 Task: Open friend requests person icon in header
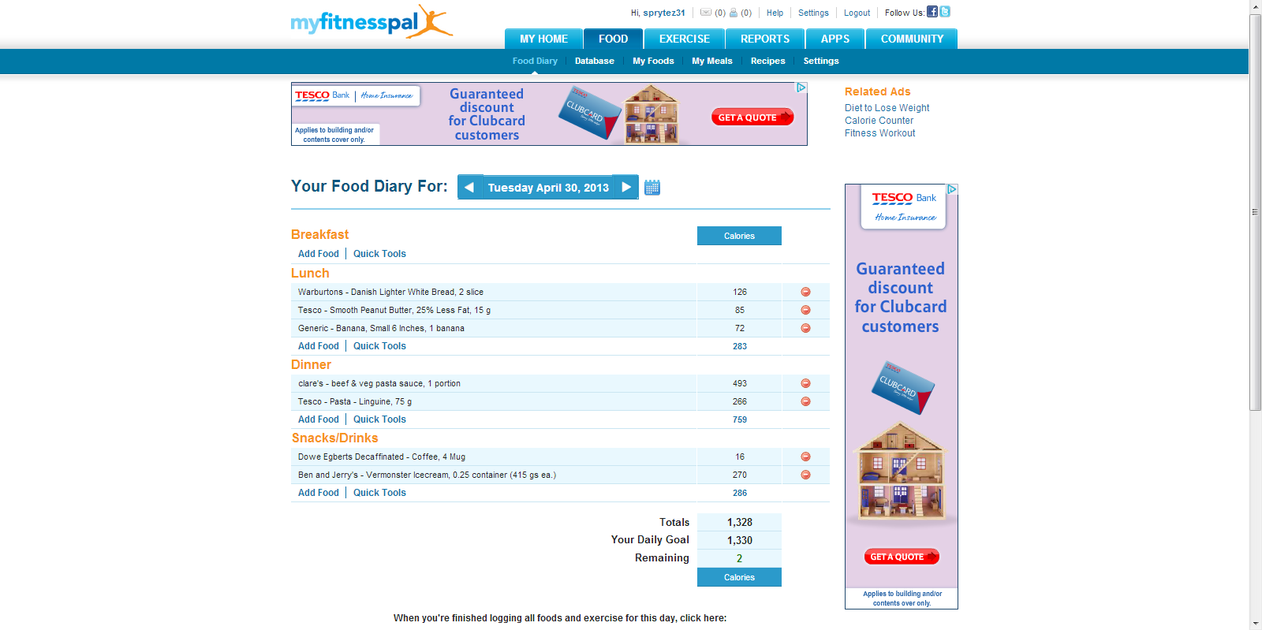[x=734, y=13]
